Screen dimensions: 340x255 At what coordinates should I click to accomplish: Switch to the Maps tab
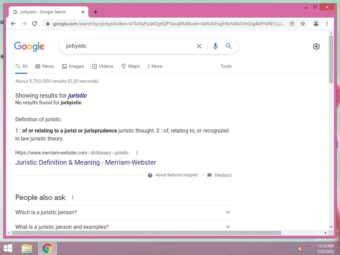[130, 66]
